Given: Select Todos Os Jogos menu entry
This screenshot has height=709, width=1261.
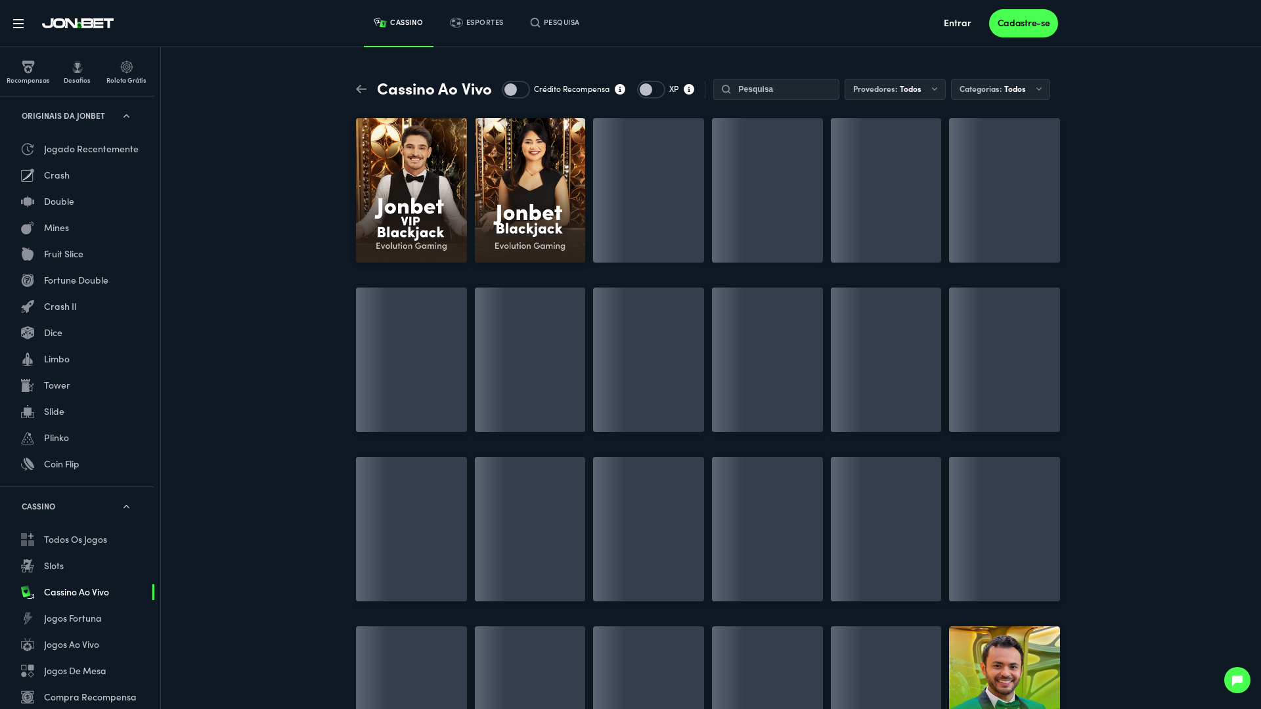Looking at the screenshot, I should pyautogui.click(x=77, y=540).
